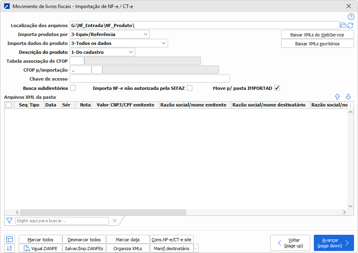This screenshot has width=358, height=253.
Task: Clear the search box with X icon
Action: click(x=115, y=221)
